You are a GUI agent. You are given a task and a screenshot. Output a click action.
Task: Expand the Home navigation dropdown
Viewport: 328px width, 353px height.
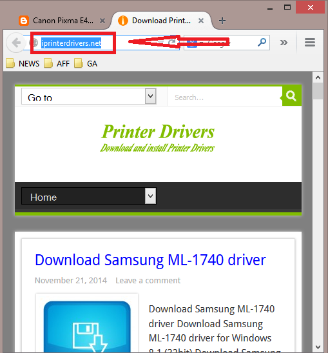[89, 196]
